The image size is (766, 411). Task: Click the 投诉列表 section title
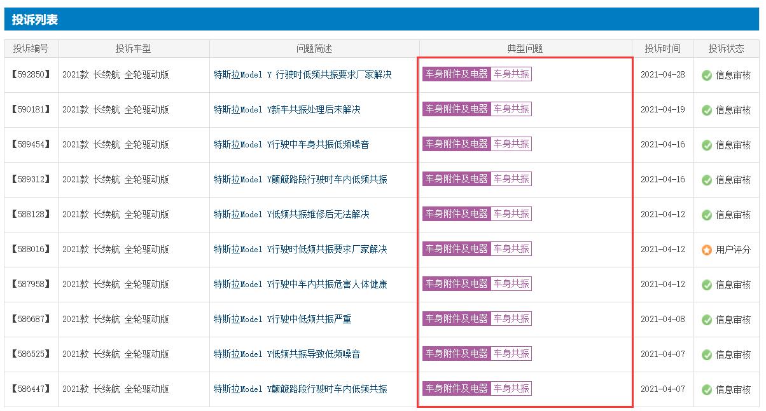click(x=35, y=20)
